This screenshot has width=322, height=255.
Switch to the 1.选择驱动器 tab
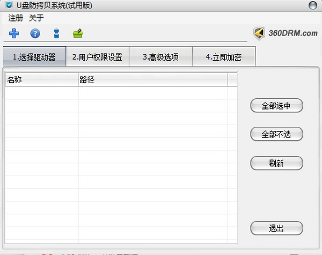[34, 57]
